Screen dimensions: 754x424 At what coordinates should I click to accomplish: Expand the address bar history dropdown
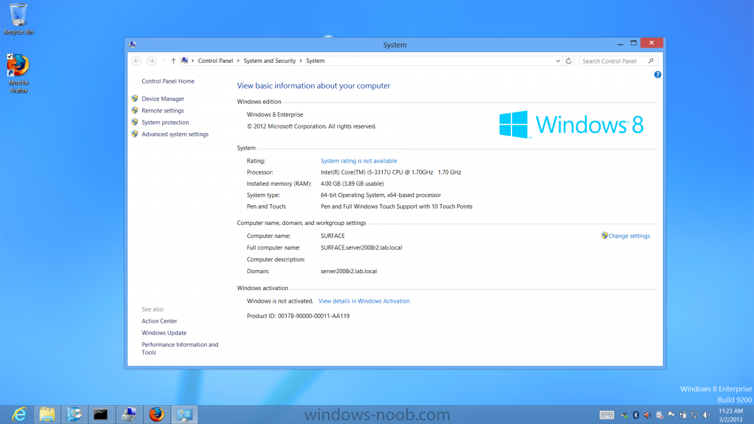point(558,61)
